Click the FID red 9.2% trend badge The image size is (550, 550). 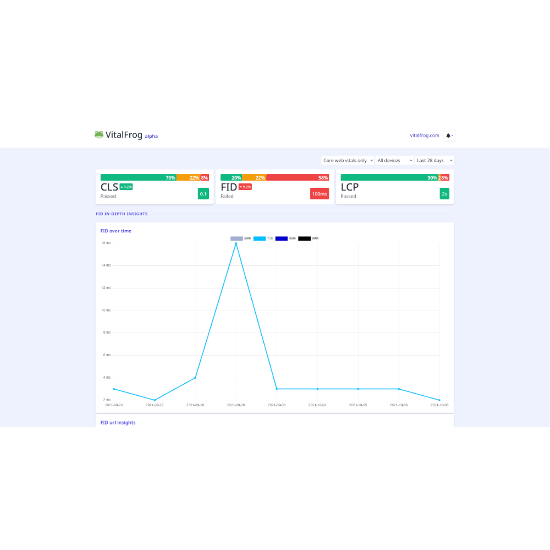[x=245, y=187]
